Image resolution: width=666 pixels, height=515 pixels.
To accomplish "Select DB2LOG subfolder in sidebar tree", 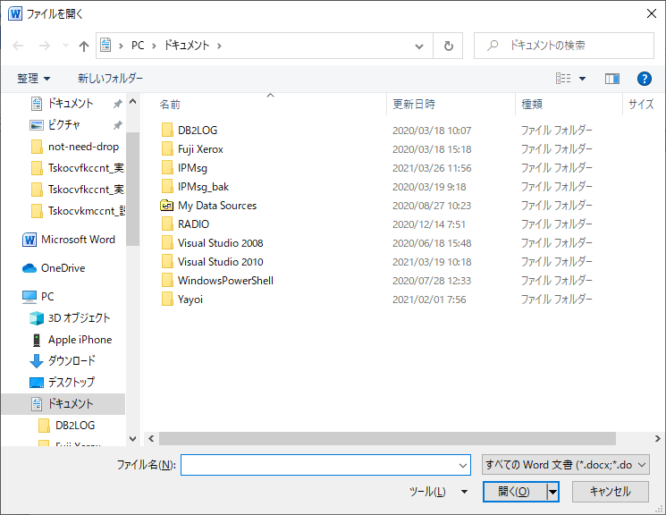I will click(75, 426).
